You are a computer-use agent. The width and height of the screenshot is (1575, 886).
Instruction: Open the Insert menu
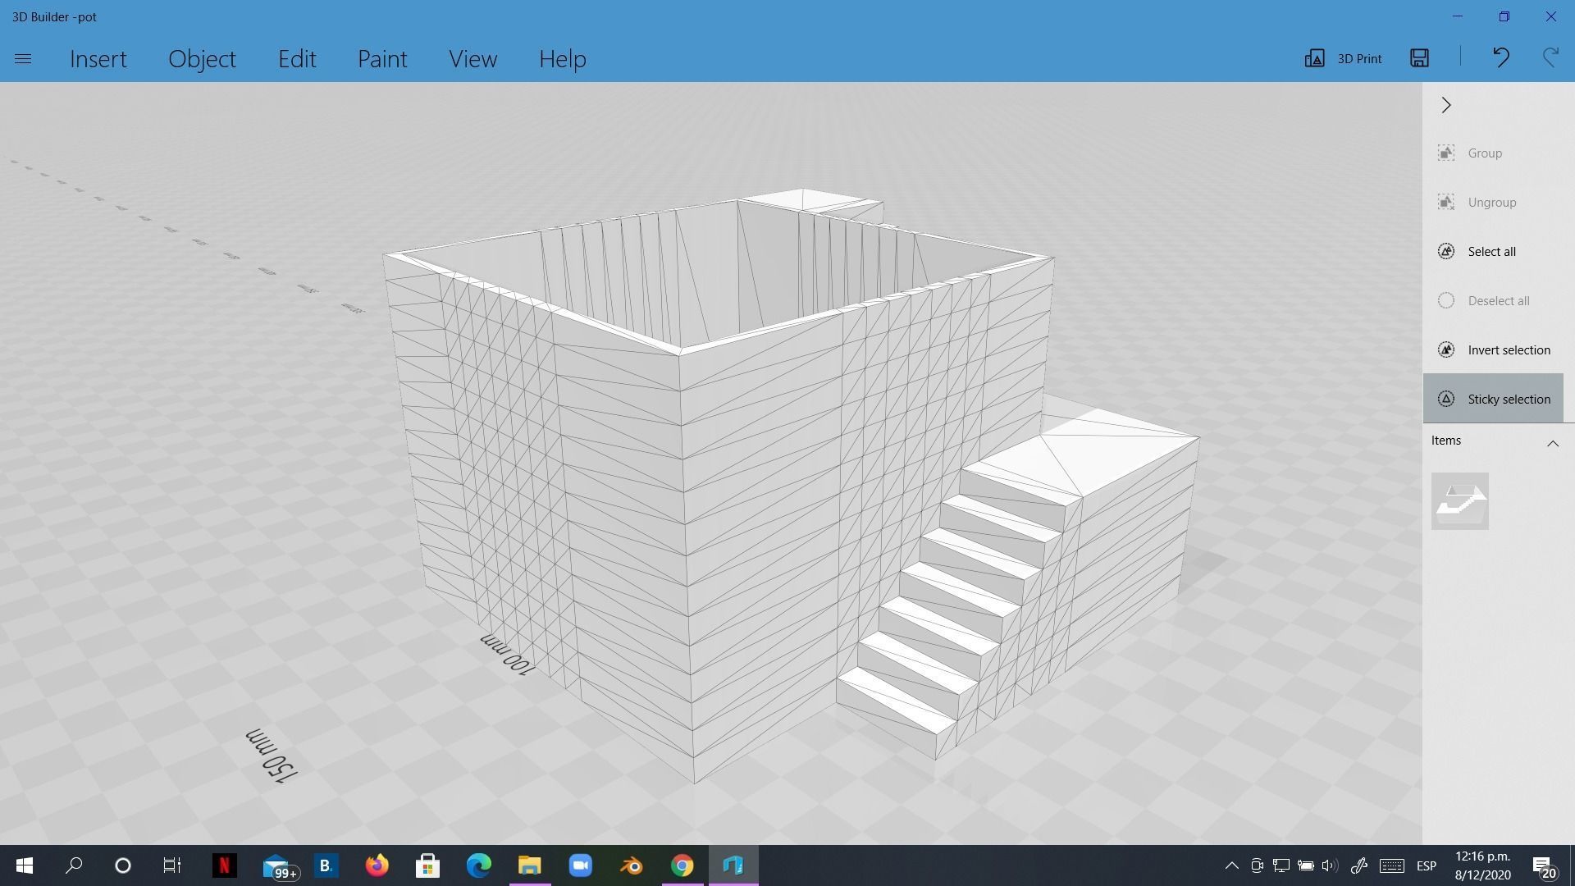[98, 59]
